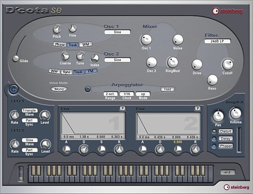This screenshot has width=253, height=194.
Task: Click the RingMod knob
Action: click(x=173, y=62)
